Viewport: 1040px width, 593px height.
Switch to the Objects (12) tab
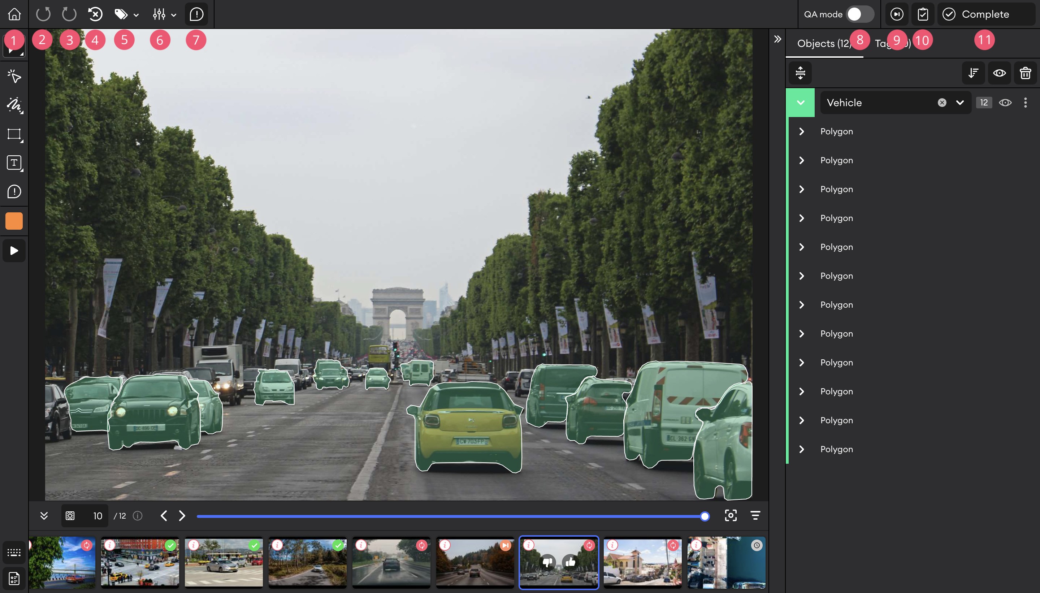pyautogui.click(x=824, y=44)
